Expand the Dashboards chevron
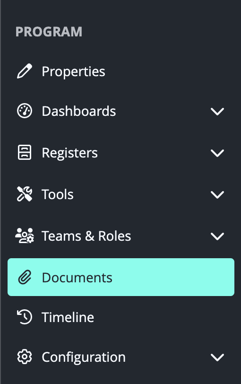 click(217, 112)
